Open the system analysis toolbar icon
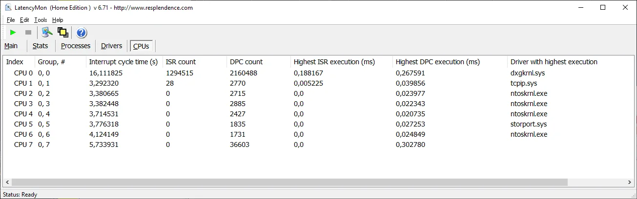 [47, 32]
